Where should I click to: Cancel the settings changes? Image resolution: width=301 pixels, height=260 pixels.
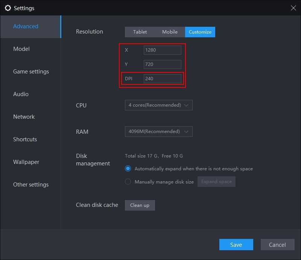point(277,245)
